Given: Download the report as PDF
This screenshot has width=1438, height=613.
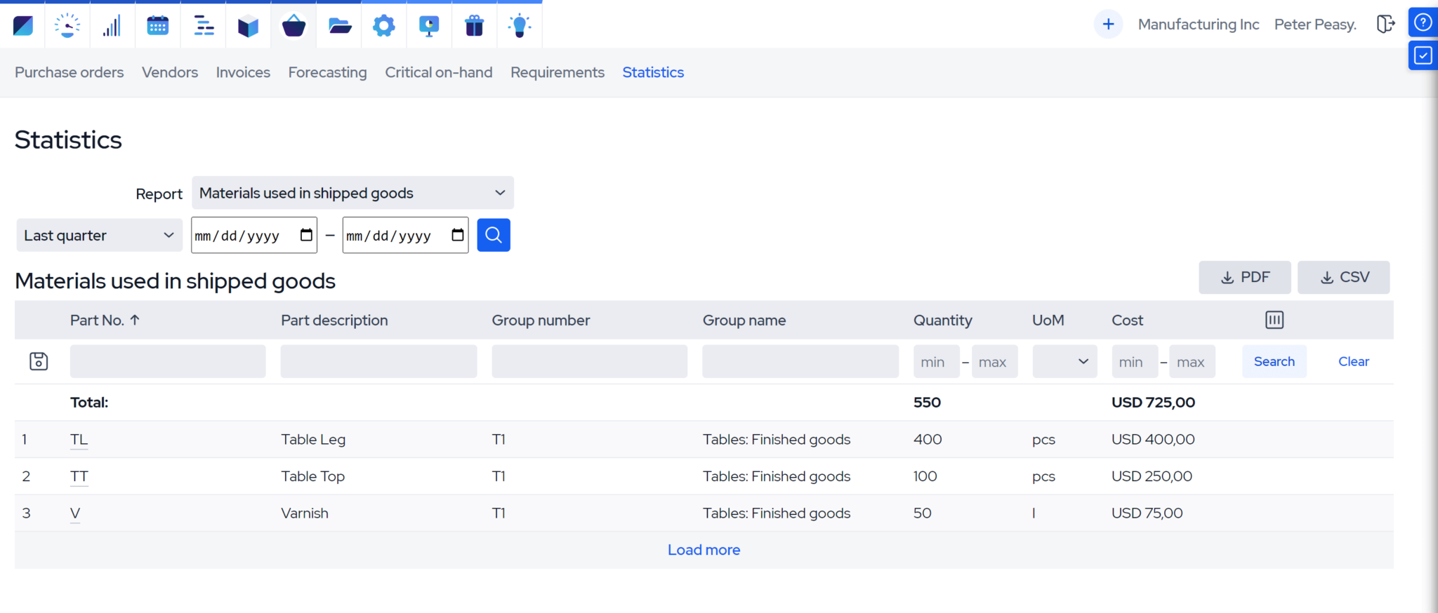Looking at the screenshot, I should 1244,277.
